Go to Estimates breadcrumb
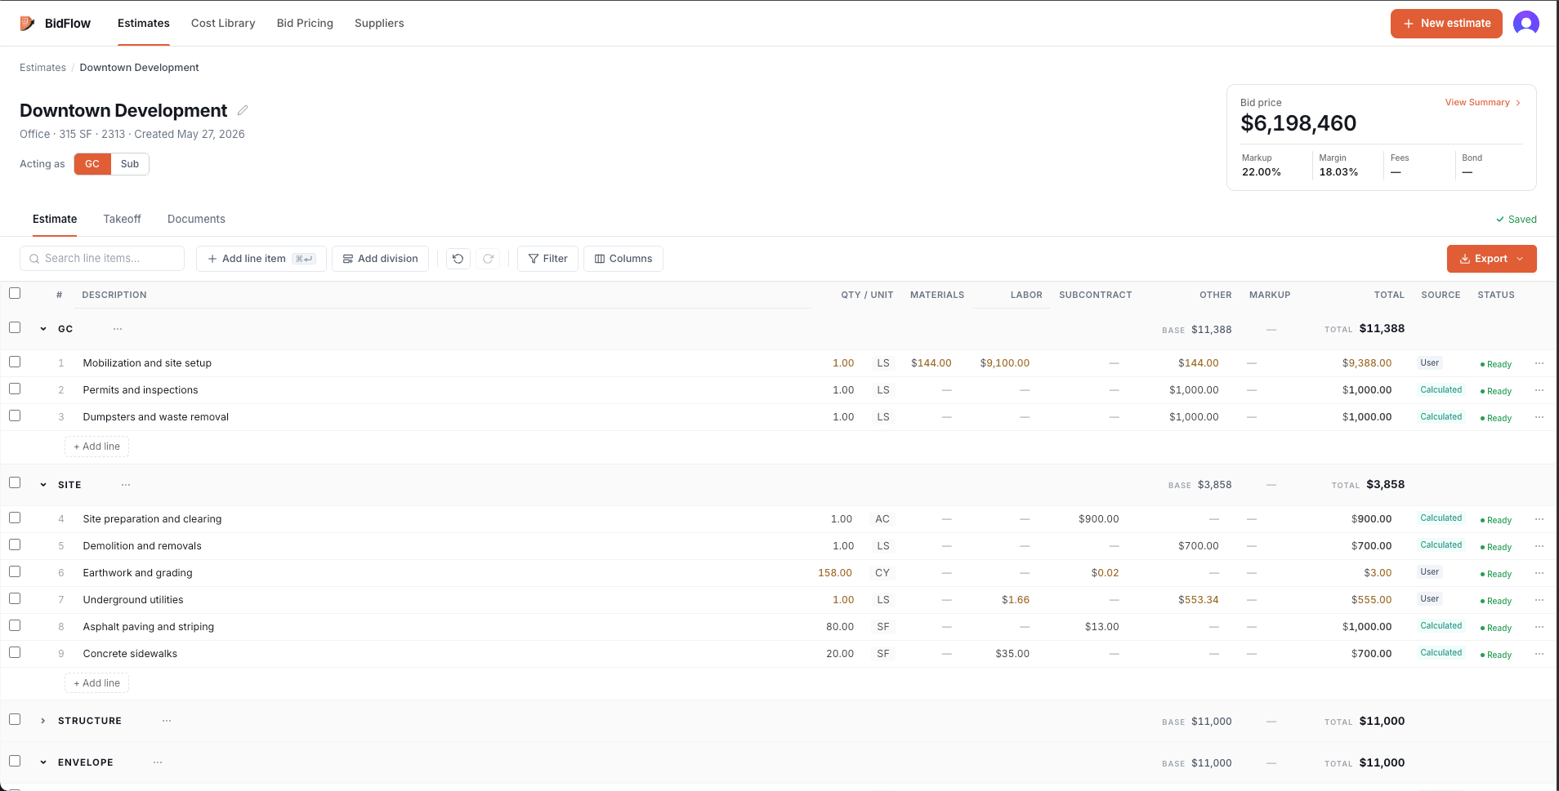 (42, 68)
